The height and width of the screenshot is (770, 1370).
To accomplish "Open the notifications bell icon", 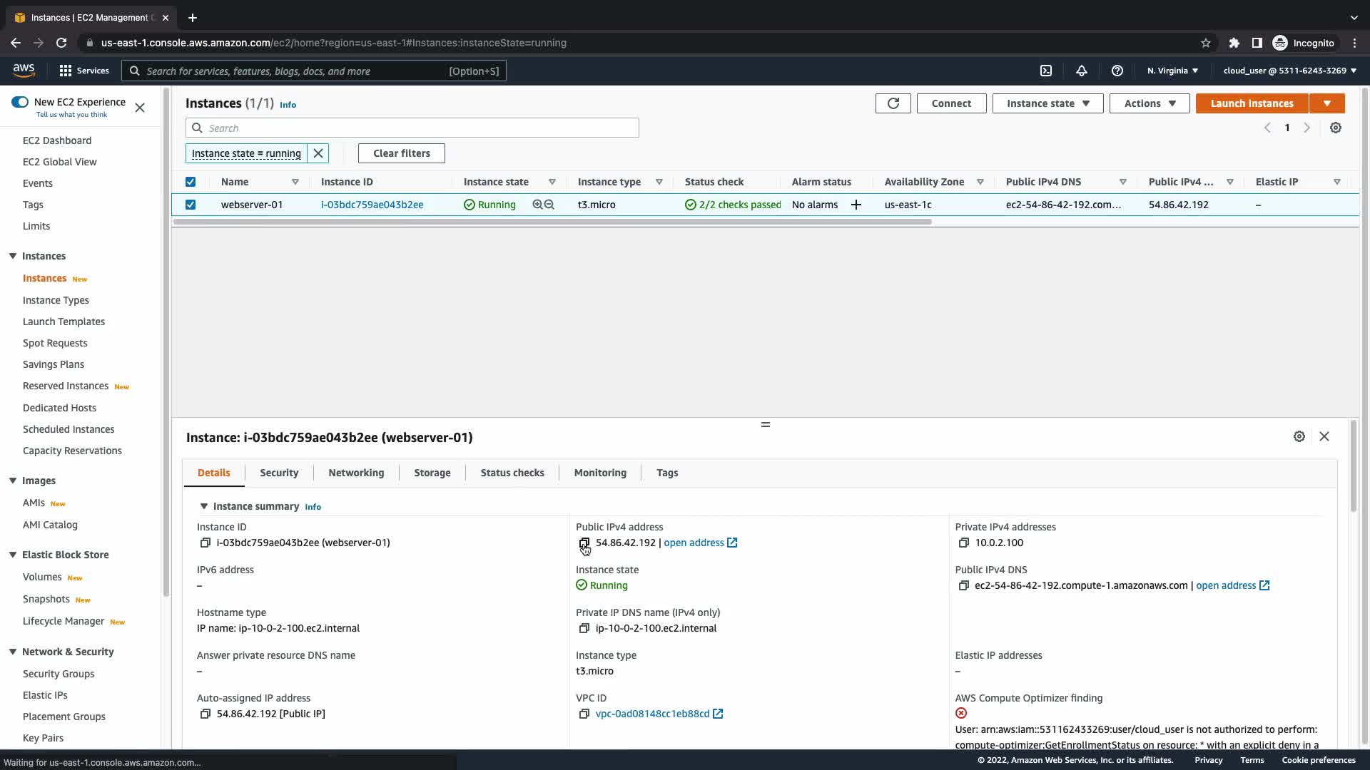I will (1082, 71).
